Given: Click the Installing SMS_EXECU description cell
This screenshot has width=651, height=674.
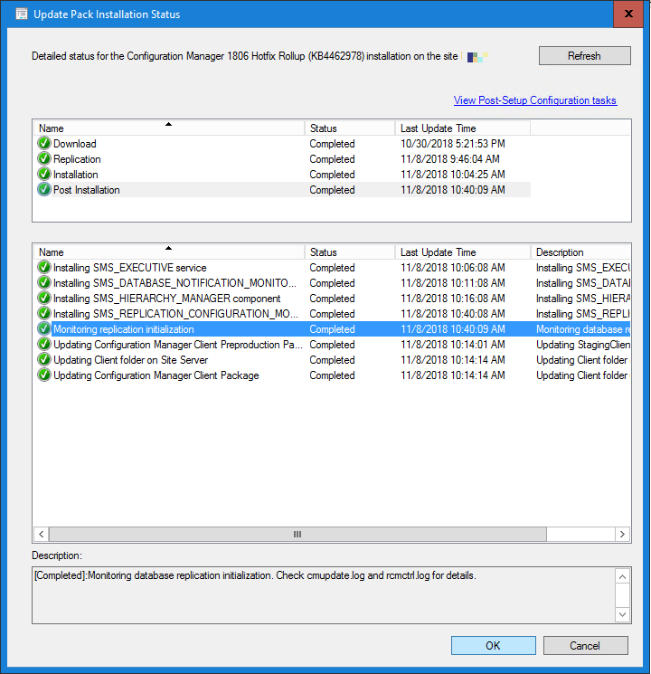Looking at the screenshot, I should (x=583, y=268).
